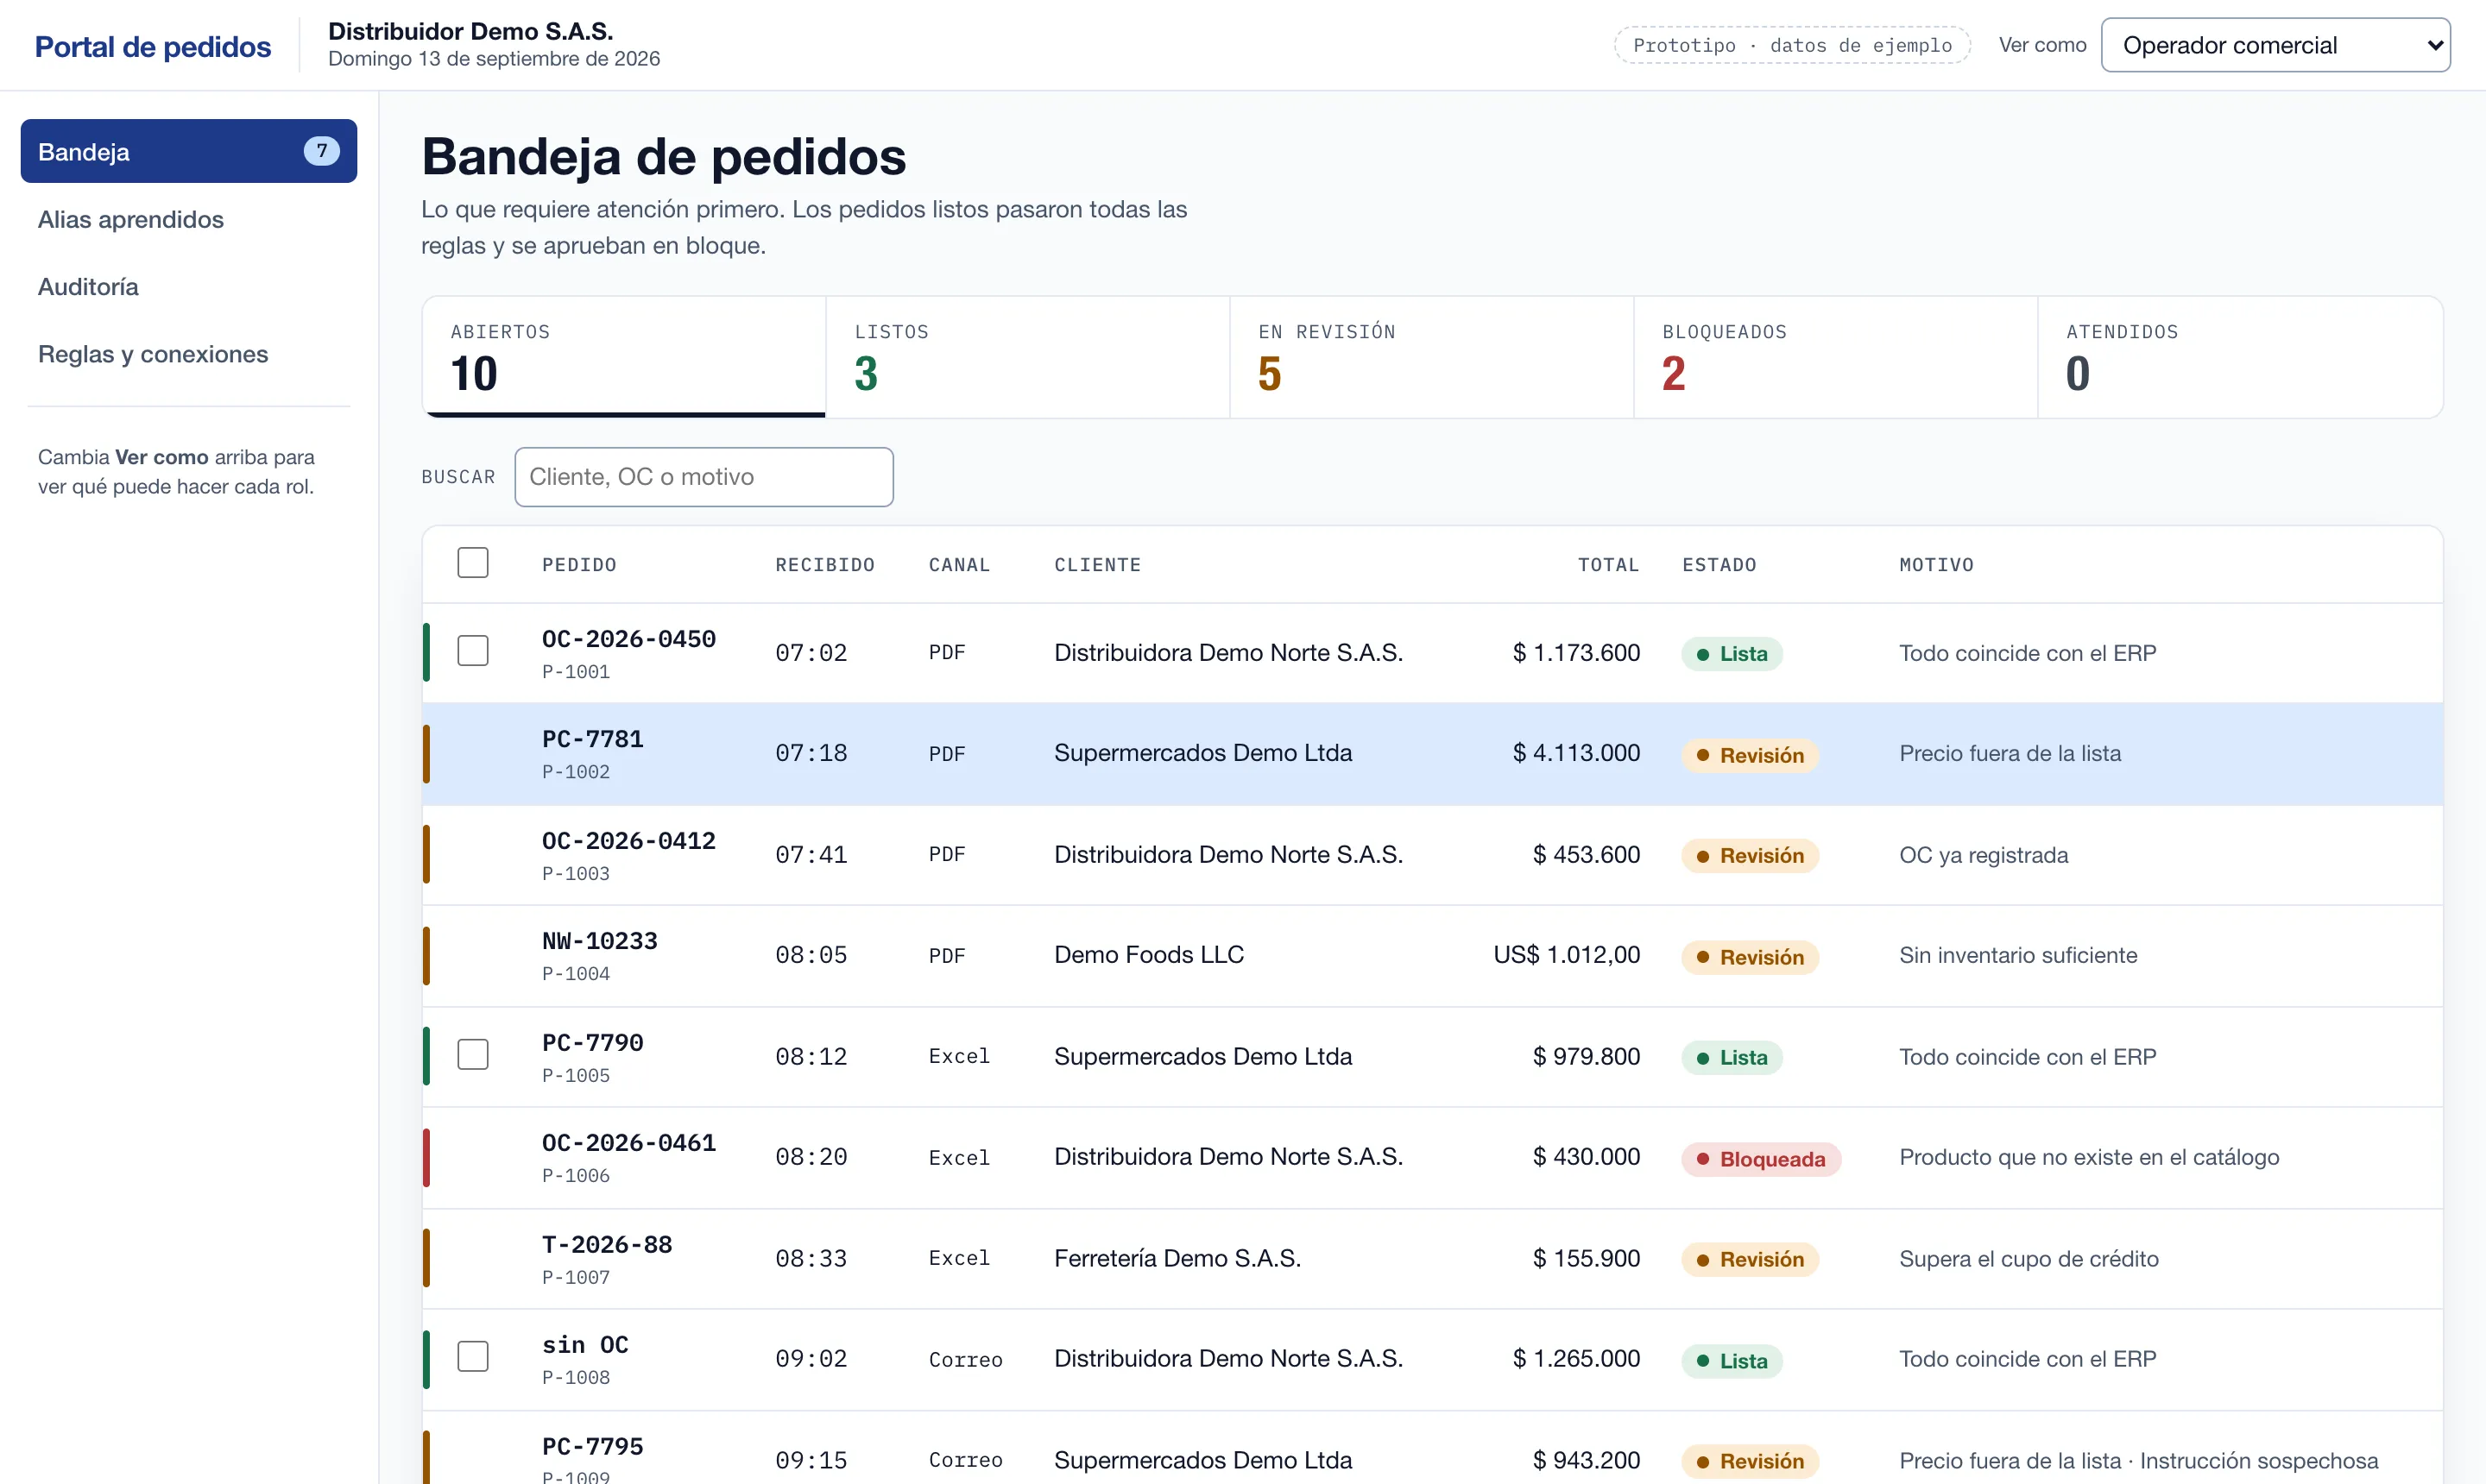Viewport: 2486px width, 1484px height.
Task: Click the Pedido column header
Action: pos(579,565)
